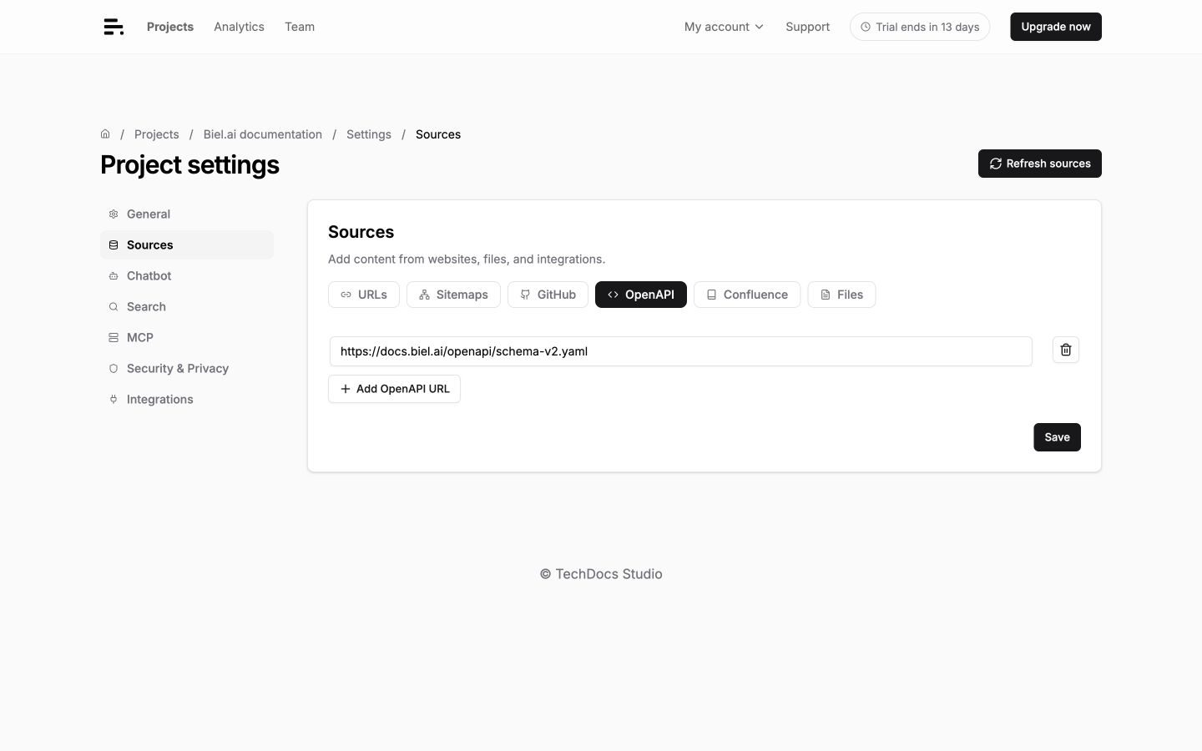Switch to the Sitemaps tab

pos(453,295)
